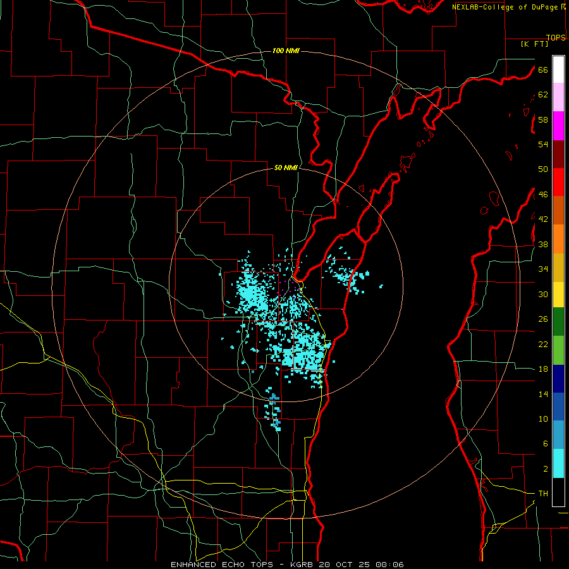
Task: Click the 'TH' threshold label
Action: pyautogui.click(x=543, y=494)
